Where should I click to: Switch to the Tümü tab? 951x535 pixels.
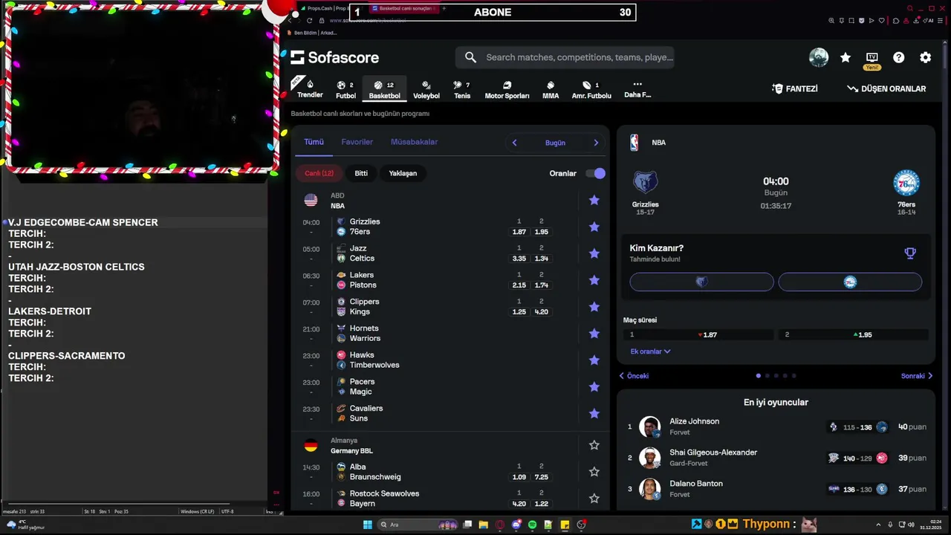click(x=314, y=142)
